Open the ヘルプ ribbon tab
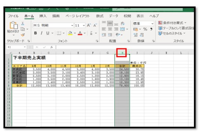This screenshot has height=132, width=201. pyautogui.click(x=154, y=16)
